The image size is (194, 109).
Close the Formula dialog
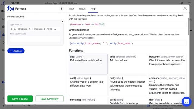point(185,8)
